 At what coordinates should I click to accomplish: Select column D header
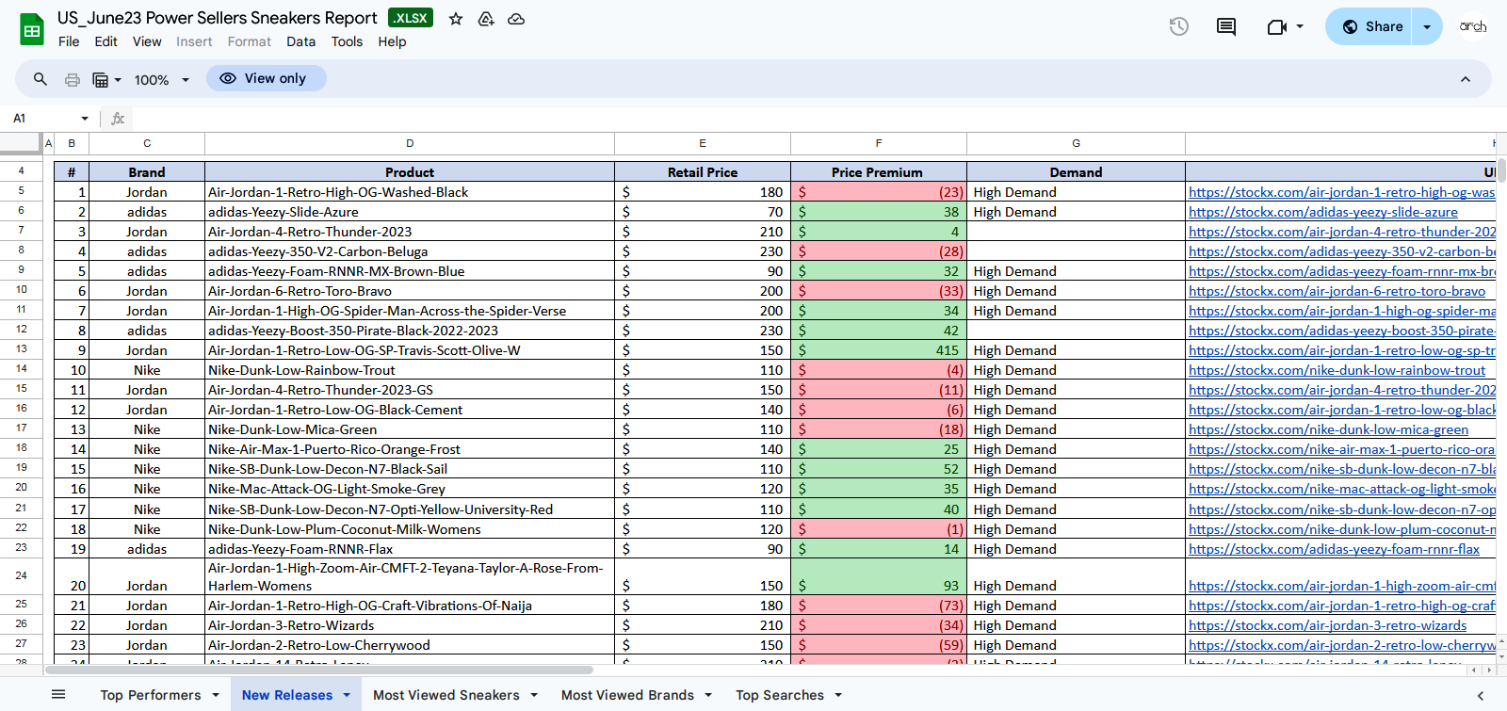click(410, 143)
